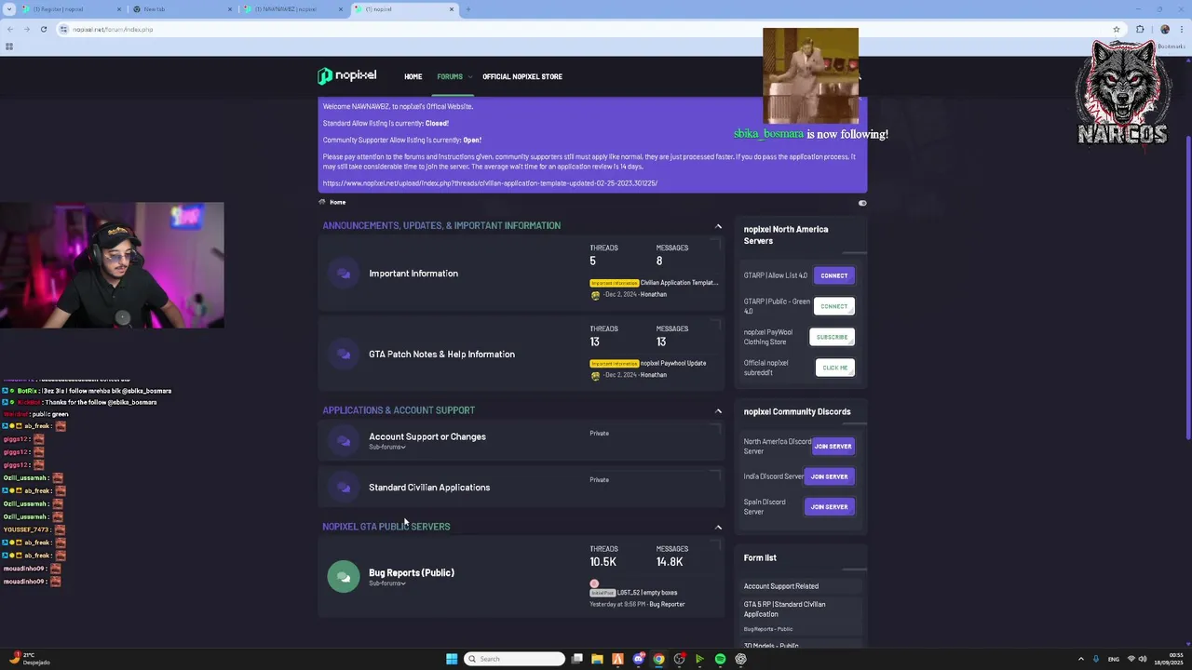Image resolution: width=1192 pixels, height=670 pixels.
Task: Go back with the browser back arrow
Action: click(9, 29)
